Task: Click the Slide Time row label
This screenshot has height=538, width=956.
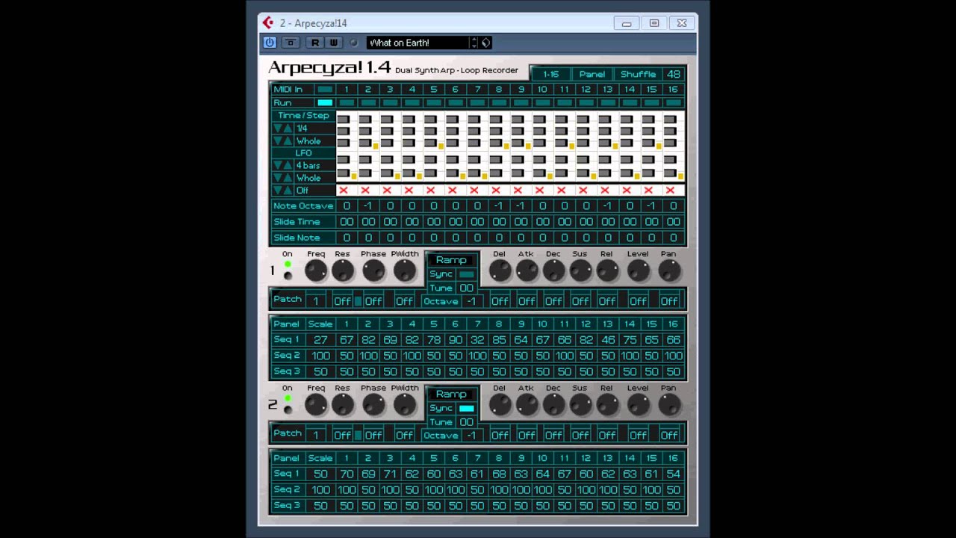Action: [302, 222]
